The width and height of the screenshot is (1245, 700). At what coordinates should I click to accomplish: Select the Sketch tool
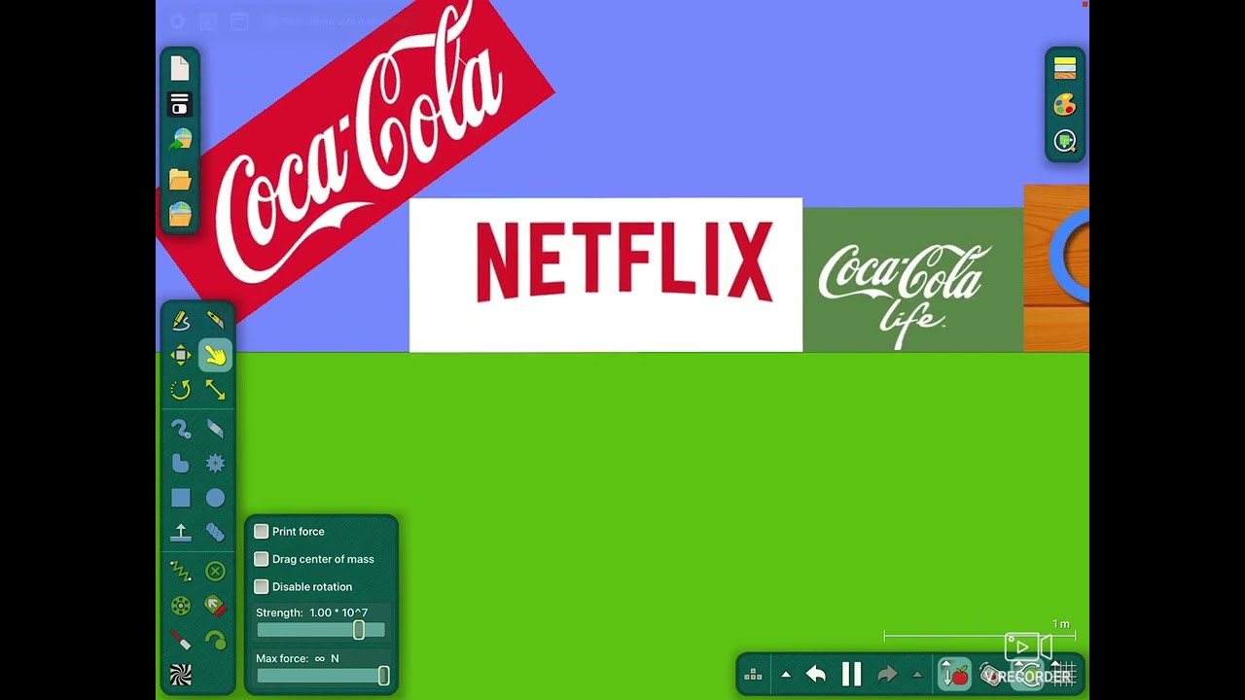tap(181, 320)
